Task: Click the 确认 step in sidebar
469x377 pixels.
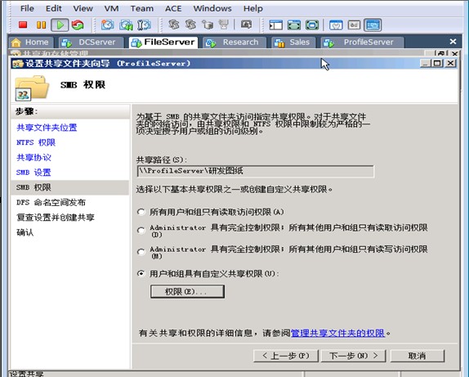Action: click(x=25, y=232)
